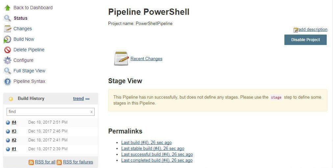Open Full Stage View from sidebar
The image size is (333, 168).
(x=29, y=71)
